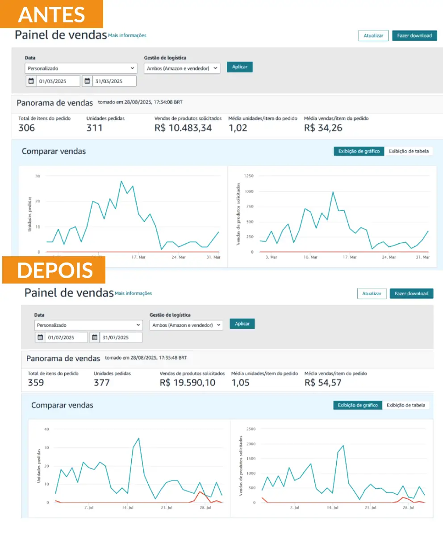Image resolution: width=443 pixels, height=534 pixels.
Task: Click Atualizar button in the top panel
Action: pos(373,36)
